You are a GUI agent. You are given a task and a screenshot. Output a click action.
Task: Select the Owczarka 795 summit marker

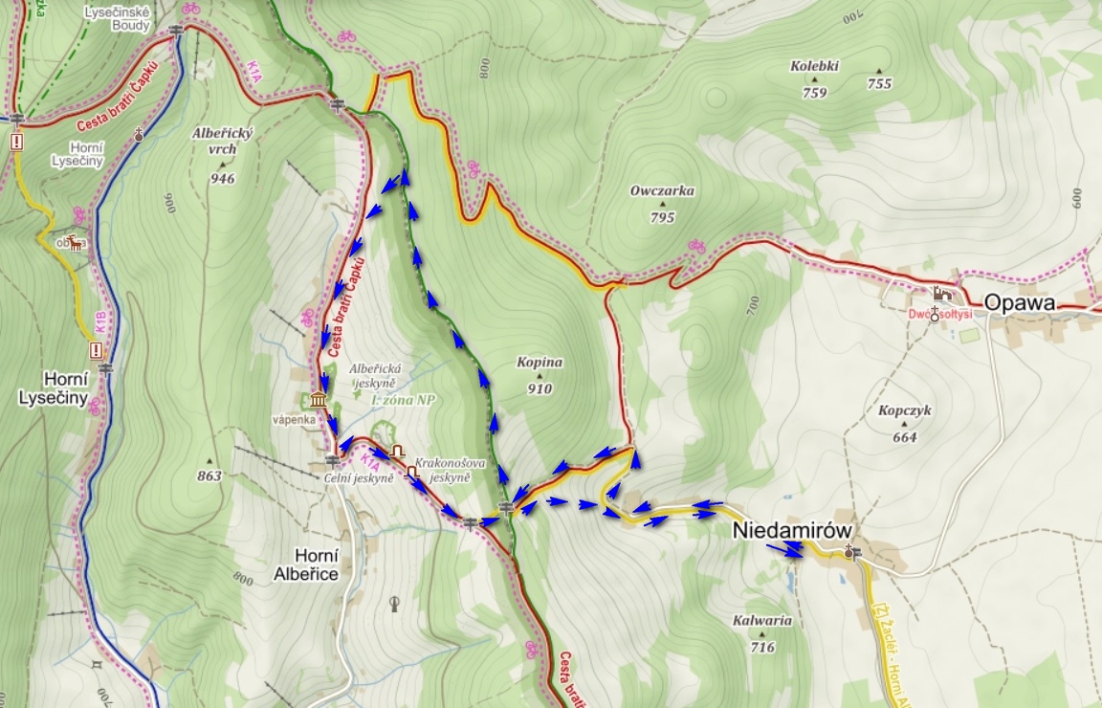click(662, 204)
